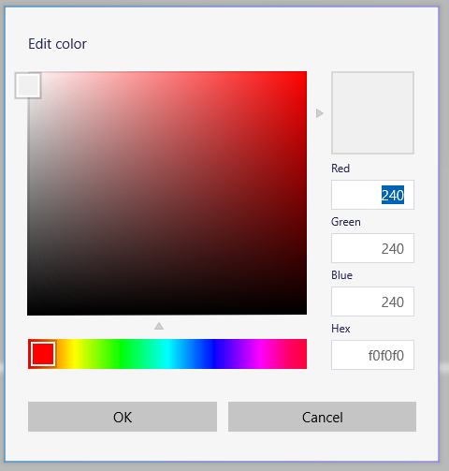Screen dimensions: 449x471
Task: Select the Red value input field
Action: [372, 195]
